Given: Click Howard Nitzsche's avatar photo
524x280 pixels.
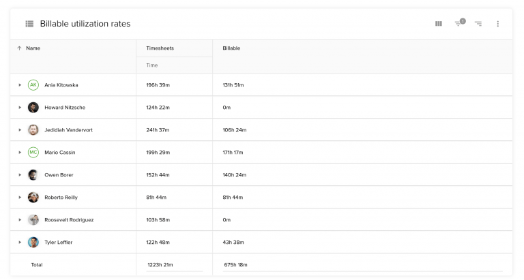Looking at the screenshot, I should coord(33,108).
